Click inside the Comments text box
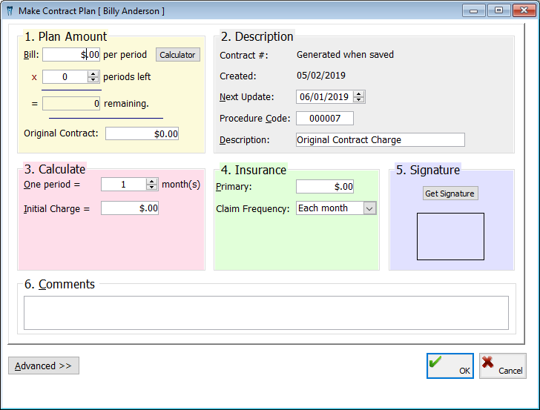 (266, 312)
